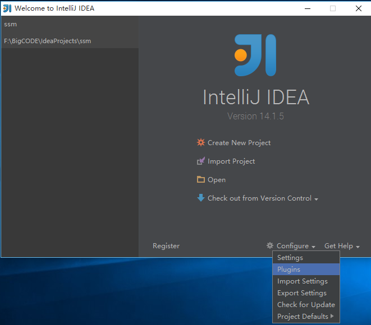Create New Project

pyautogui.click(x=239, y=143)
